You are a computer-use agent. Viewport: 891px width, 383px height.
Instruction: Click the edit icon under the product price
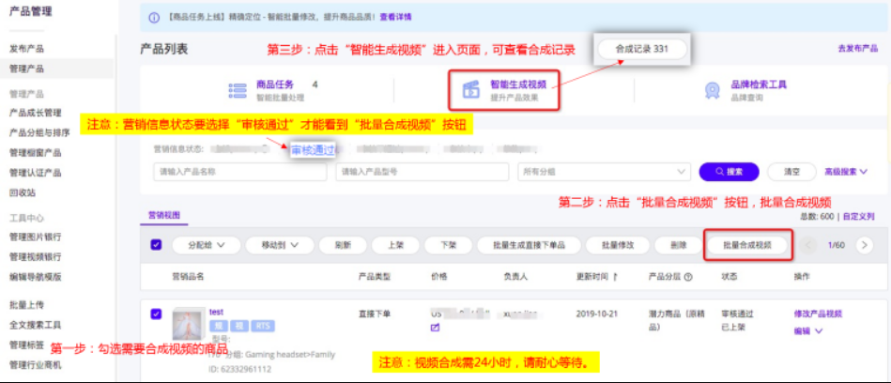(435, 328)
